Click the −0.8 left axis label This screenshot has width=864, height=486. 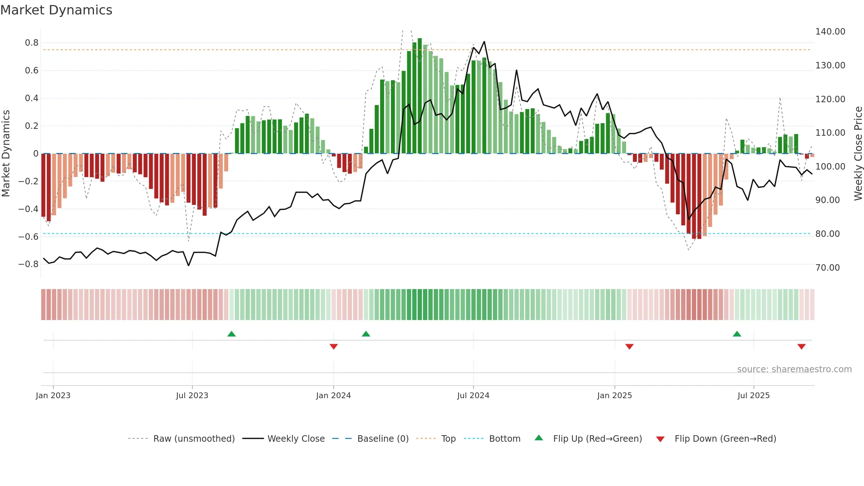click(x=28, y=264)
